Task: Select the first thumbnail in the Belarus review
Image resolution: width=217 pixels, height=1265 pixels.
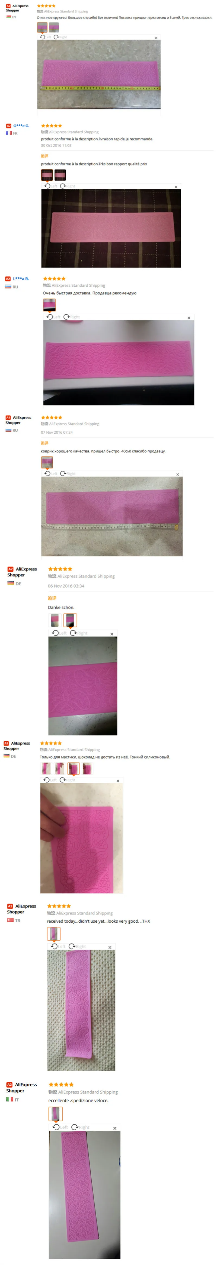Action: pos(42,27)
